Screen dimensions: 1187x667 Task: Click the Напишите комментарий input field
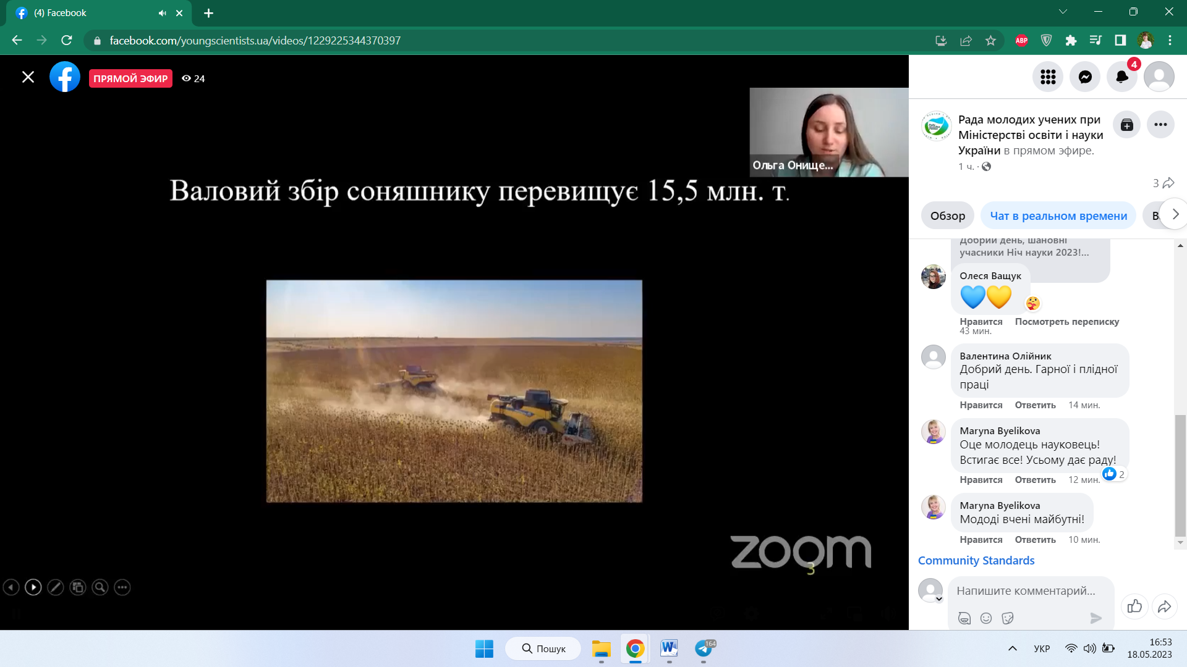[x=1025, y=590]
